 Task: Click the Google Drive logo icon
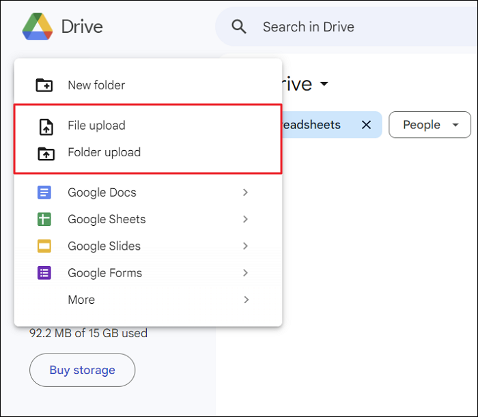pos(37,27)
